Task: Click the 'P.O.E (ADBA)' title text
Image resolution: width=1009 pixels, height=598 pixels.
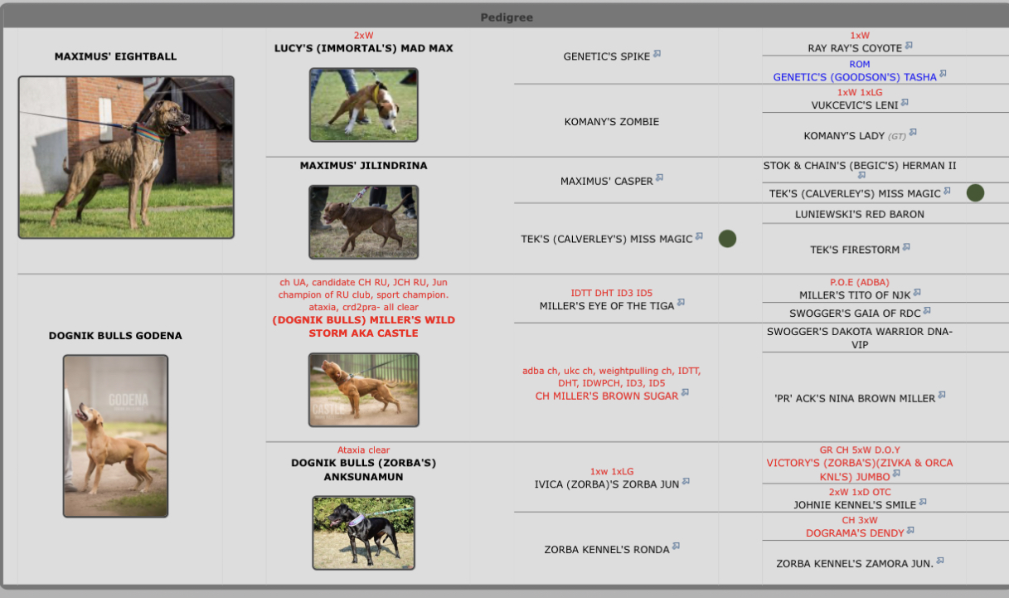Action: [860, 282]
